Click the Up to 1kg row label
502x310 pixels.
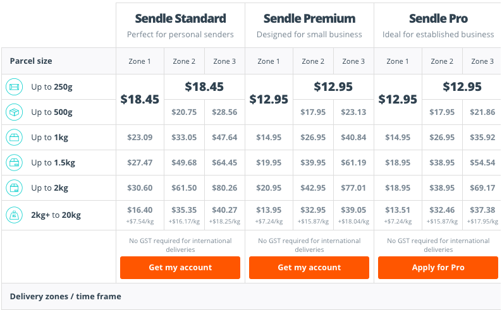coord(49,138)
